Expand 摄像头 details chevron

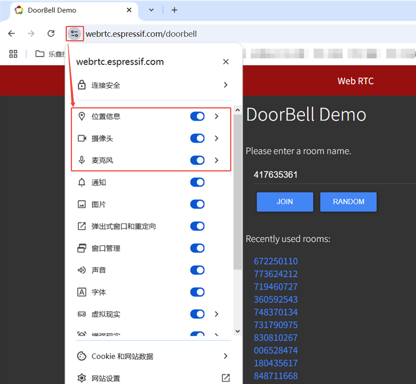(x=217, y=138)
